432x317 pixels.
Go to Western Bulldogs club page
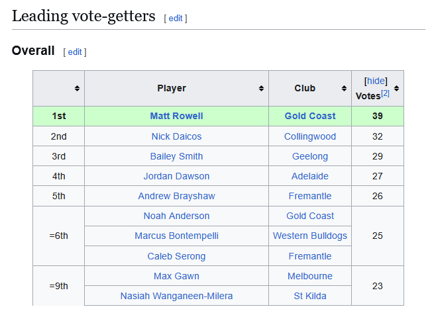[x=310, y=236]
